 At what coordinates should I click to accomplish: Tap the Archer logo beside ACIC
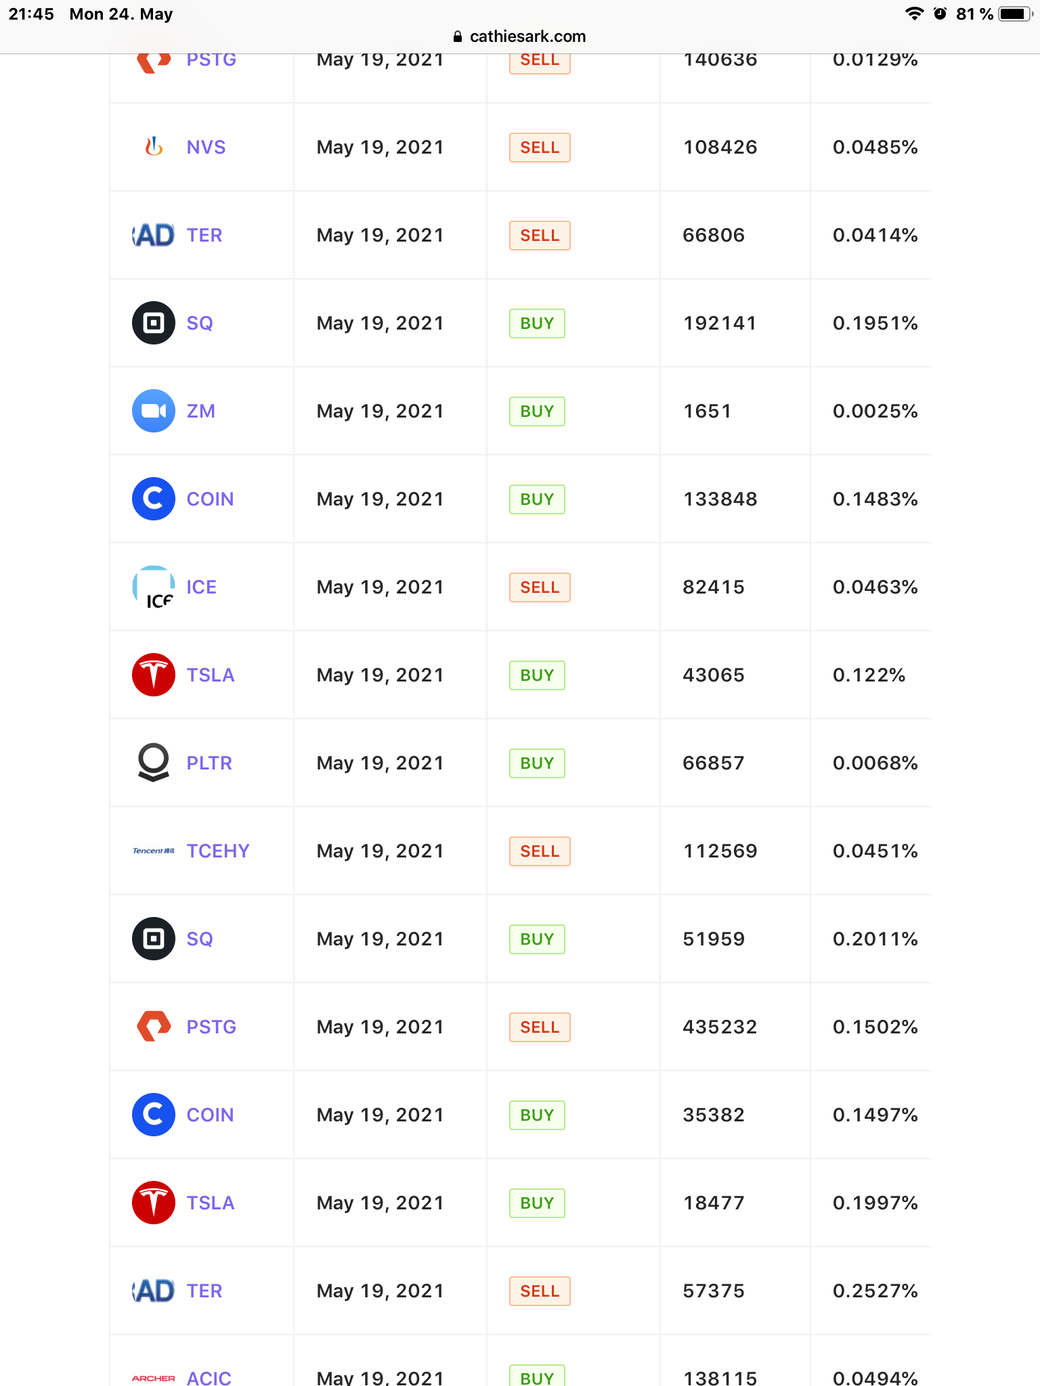(154, 1378)
